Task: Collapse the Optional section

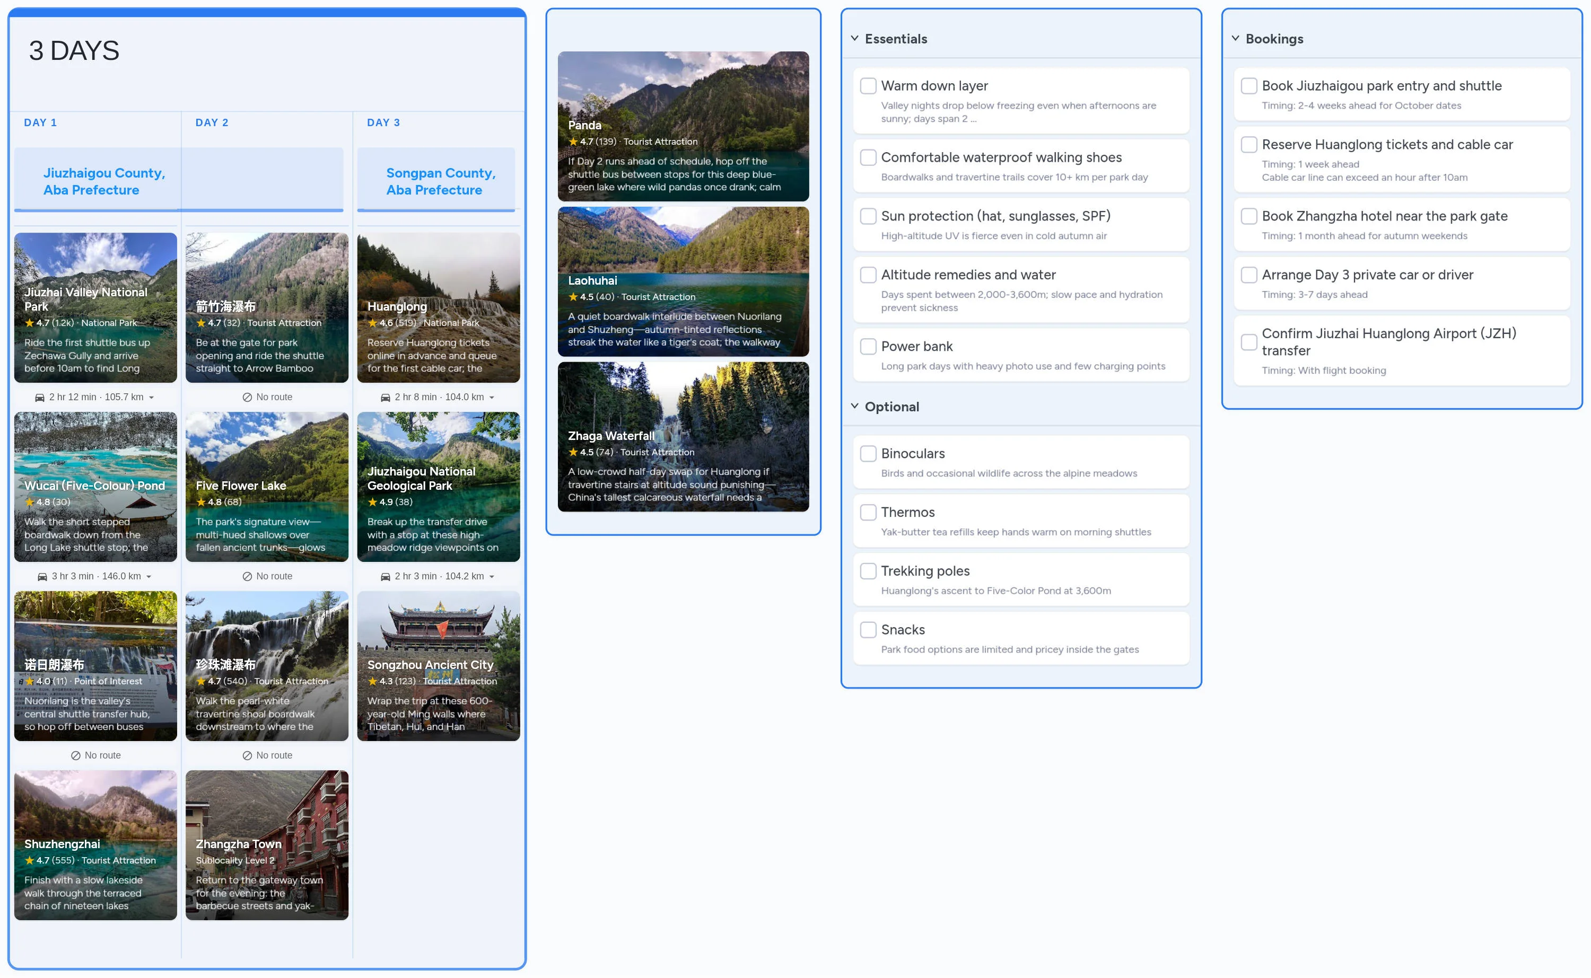Action: (855, 406)
